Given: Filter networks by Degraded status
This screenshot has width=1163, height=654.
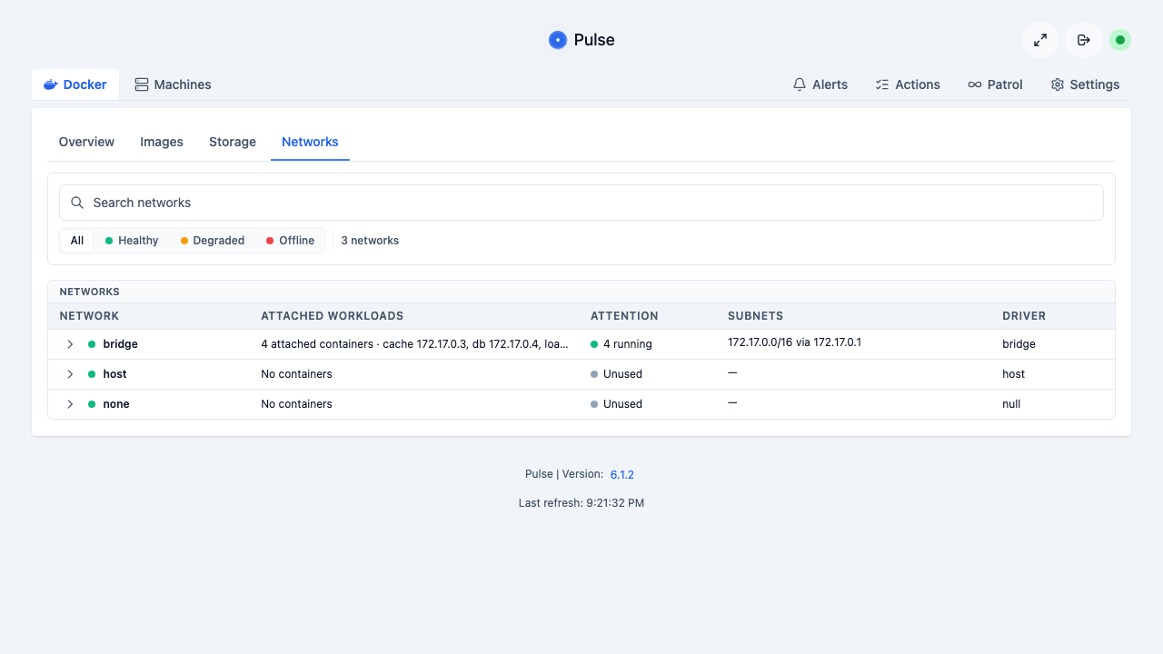Looking at the screenshot, I should click(213, 241).
